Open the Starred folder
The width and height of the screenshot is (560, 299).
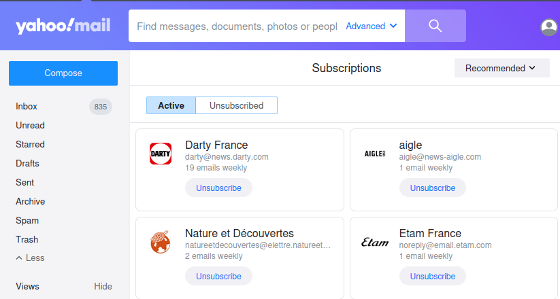click(x=30, y=145)
